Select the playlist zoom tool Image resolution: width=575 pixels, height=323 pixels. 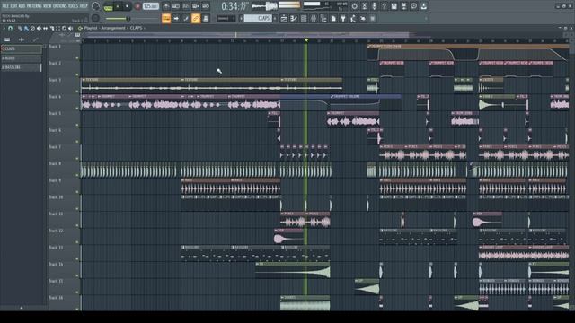(64, 28)
